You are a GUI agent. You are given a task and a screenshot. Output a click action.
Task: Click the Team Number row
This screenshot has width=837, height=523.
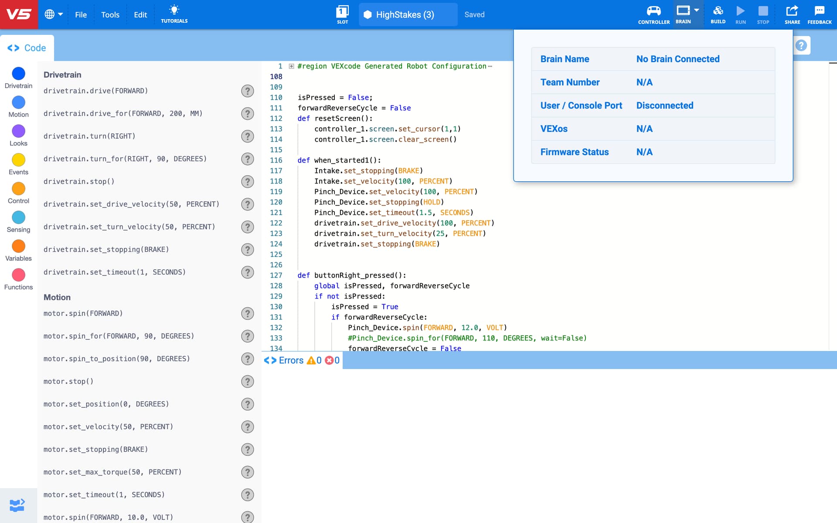click(653, 82)
